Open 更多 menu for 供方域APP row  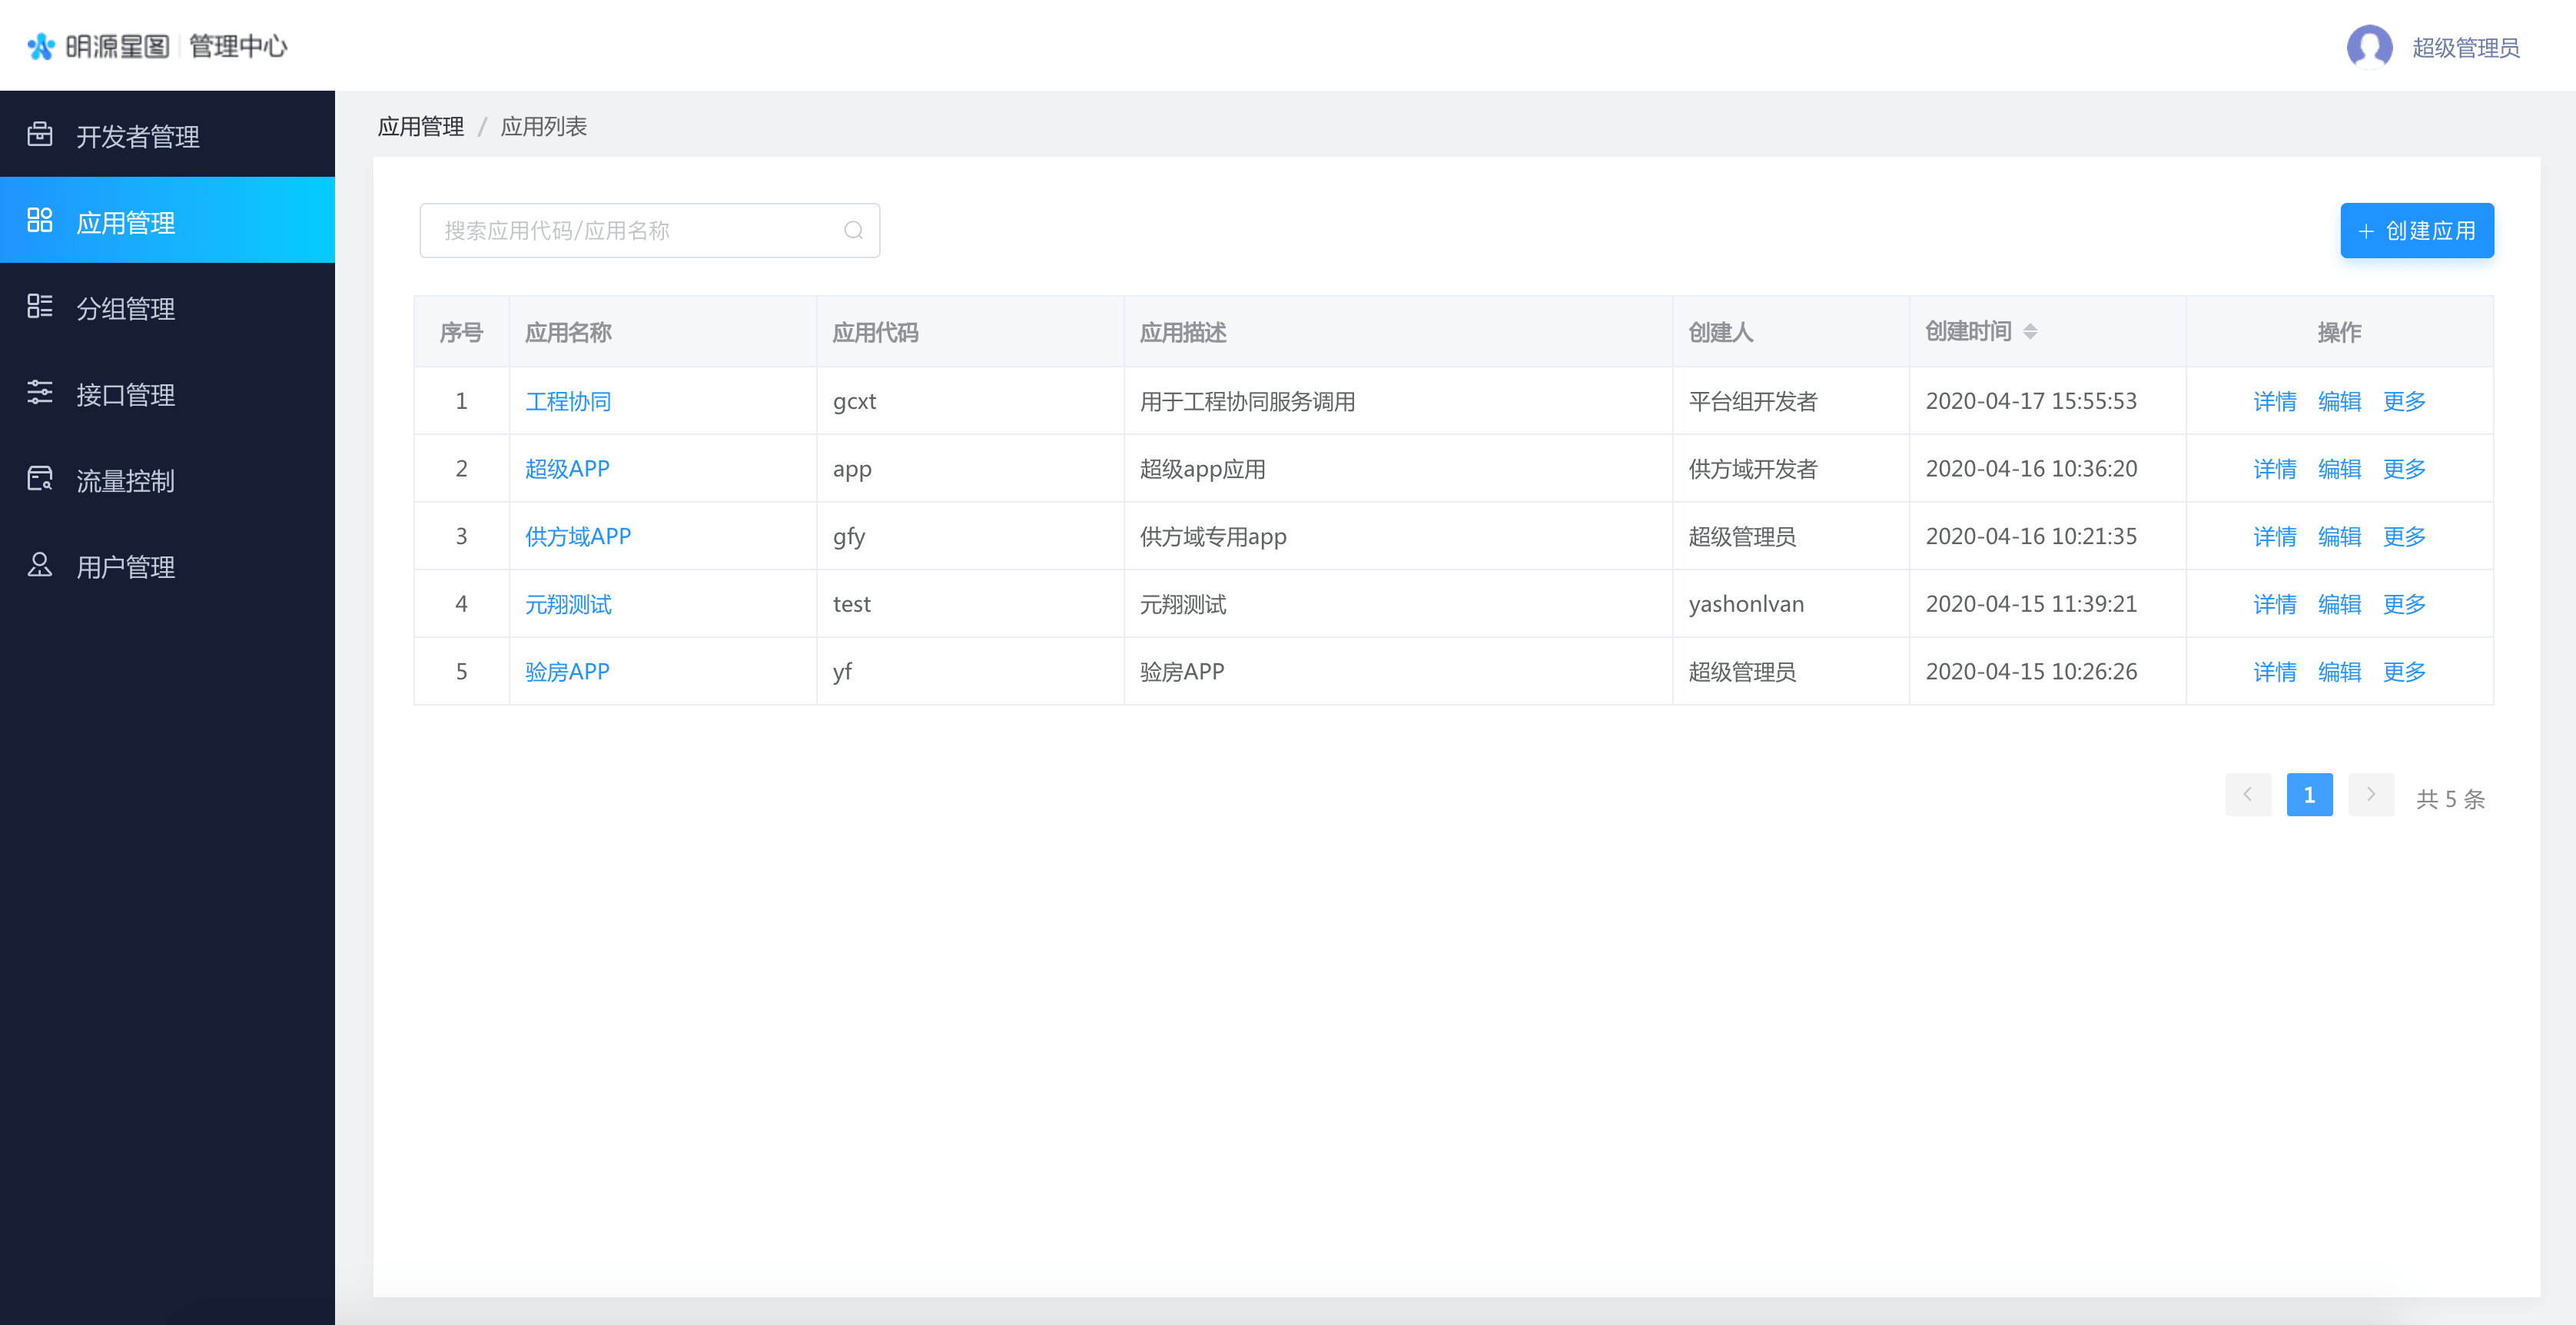(x=2404, y=536)
